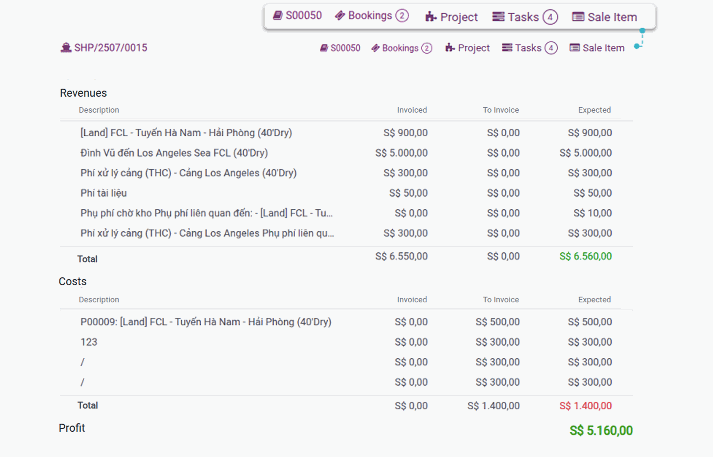Image resolution: width=713 pixels, height=457 pixels.
Task: Click the enlarged Tasks list icon
Action: tap(498, 17)
